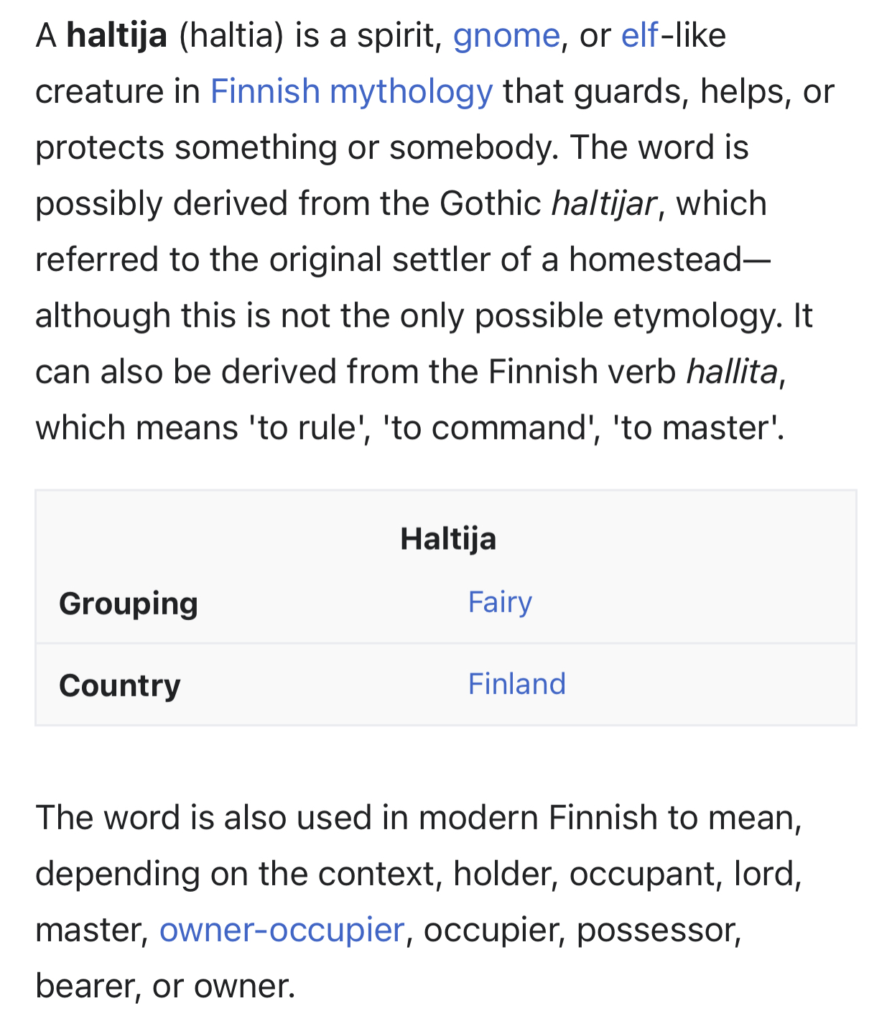Select the Country label in infobox
This screenshot has width=892, height=1029.
120,686
